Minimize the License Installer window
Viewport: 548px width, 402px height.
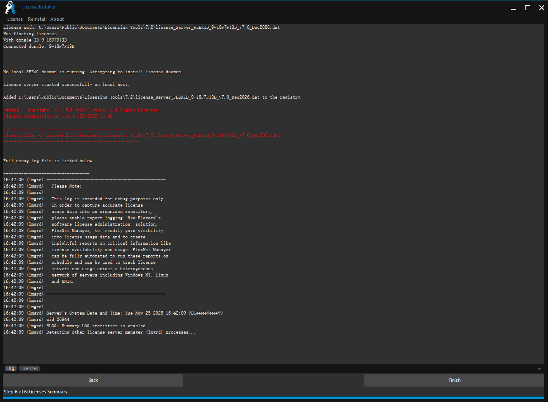pyautogui.click(x=513, y=8)
